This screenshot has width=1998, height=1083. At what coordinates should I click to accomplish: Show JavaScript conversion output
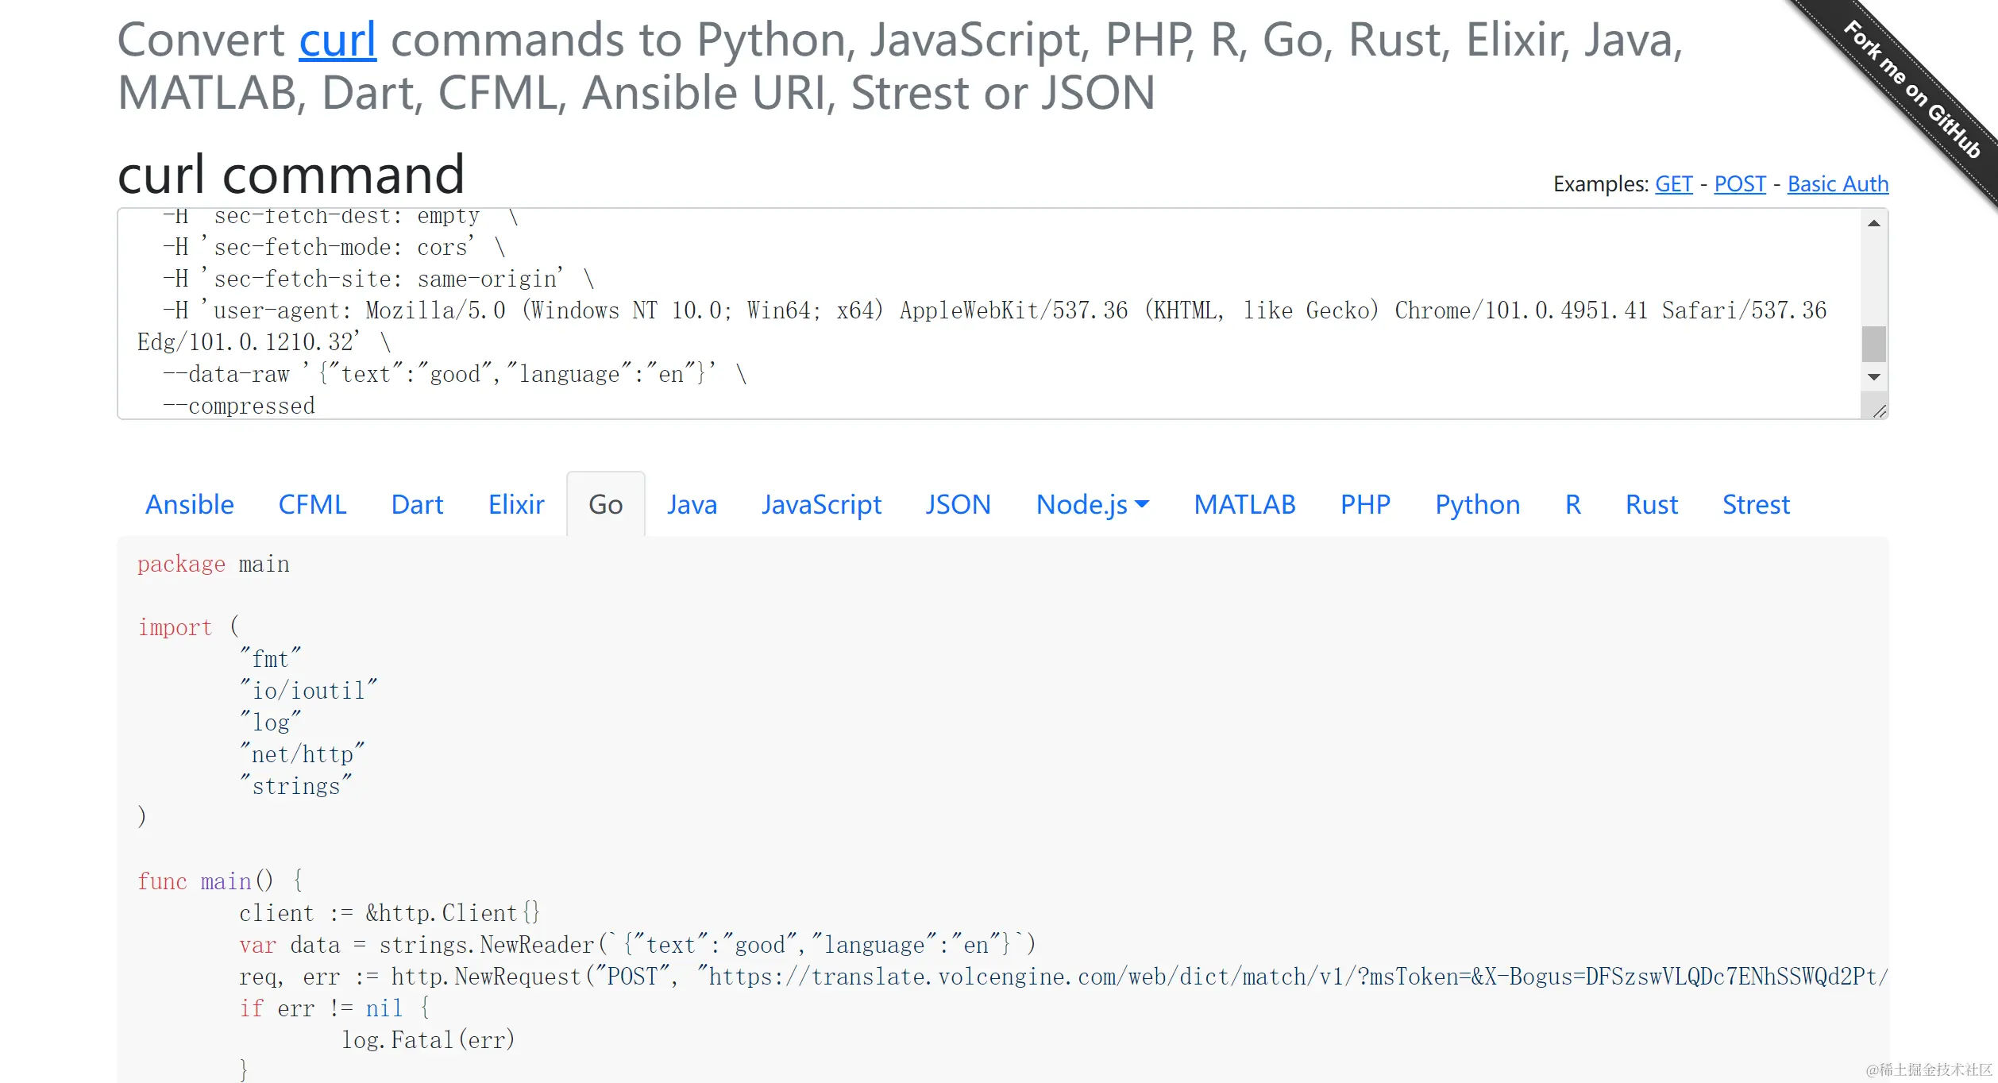(821, 505)
